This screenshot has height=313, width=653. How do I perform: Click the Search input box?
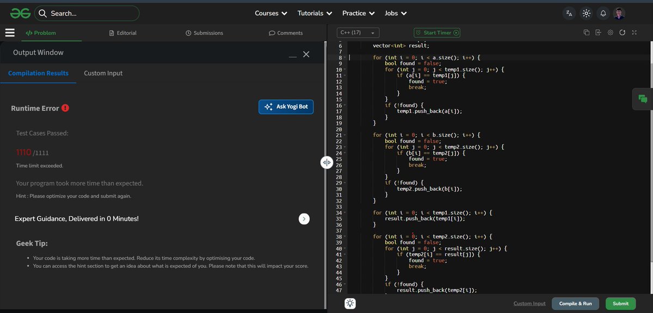tap(87, 13)
